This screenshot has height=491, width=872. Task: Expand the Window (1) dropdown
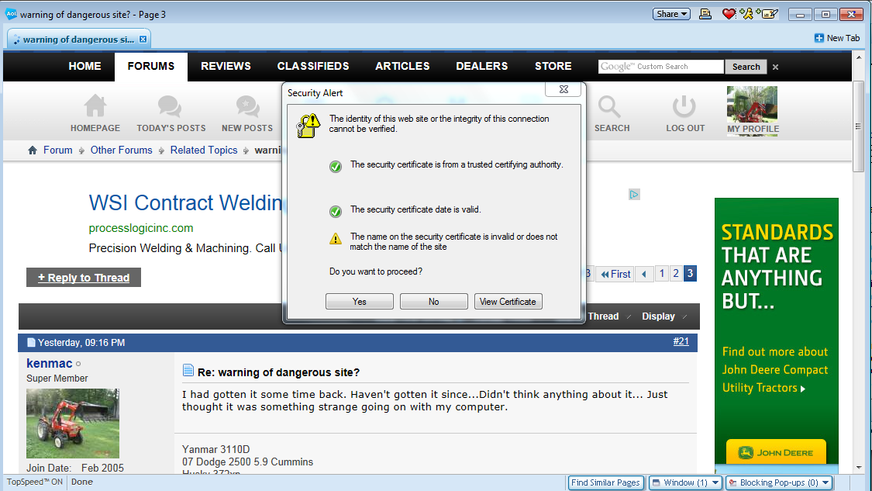[x=684, y=482]
